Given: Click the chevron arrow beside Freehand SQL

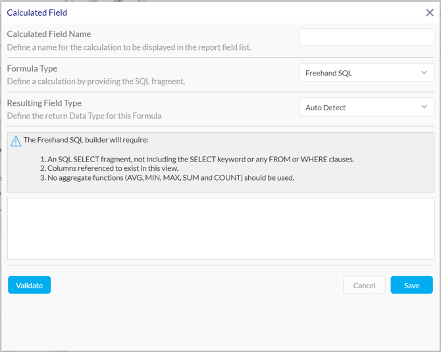Looking at the screenshot, I should 424,73.
